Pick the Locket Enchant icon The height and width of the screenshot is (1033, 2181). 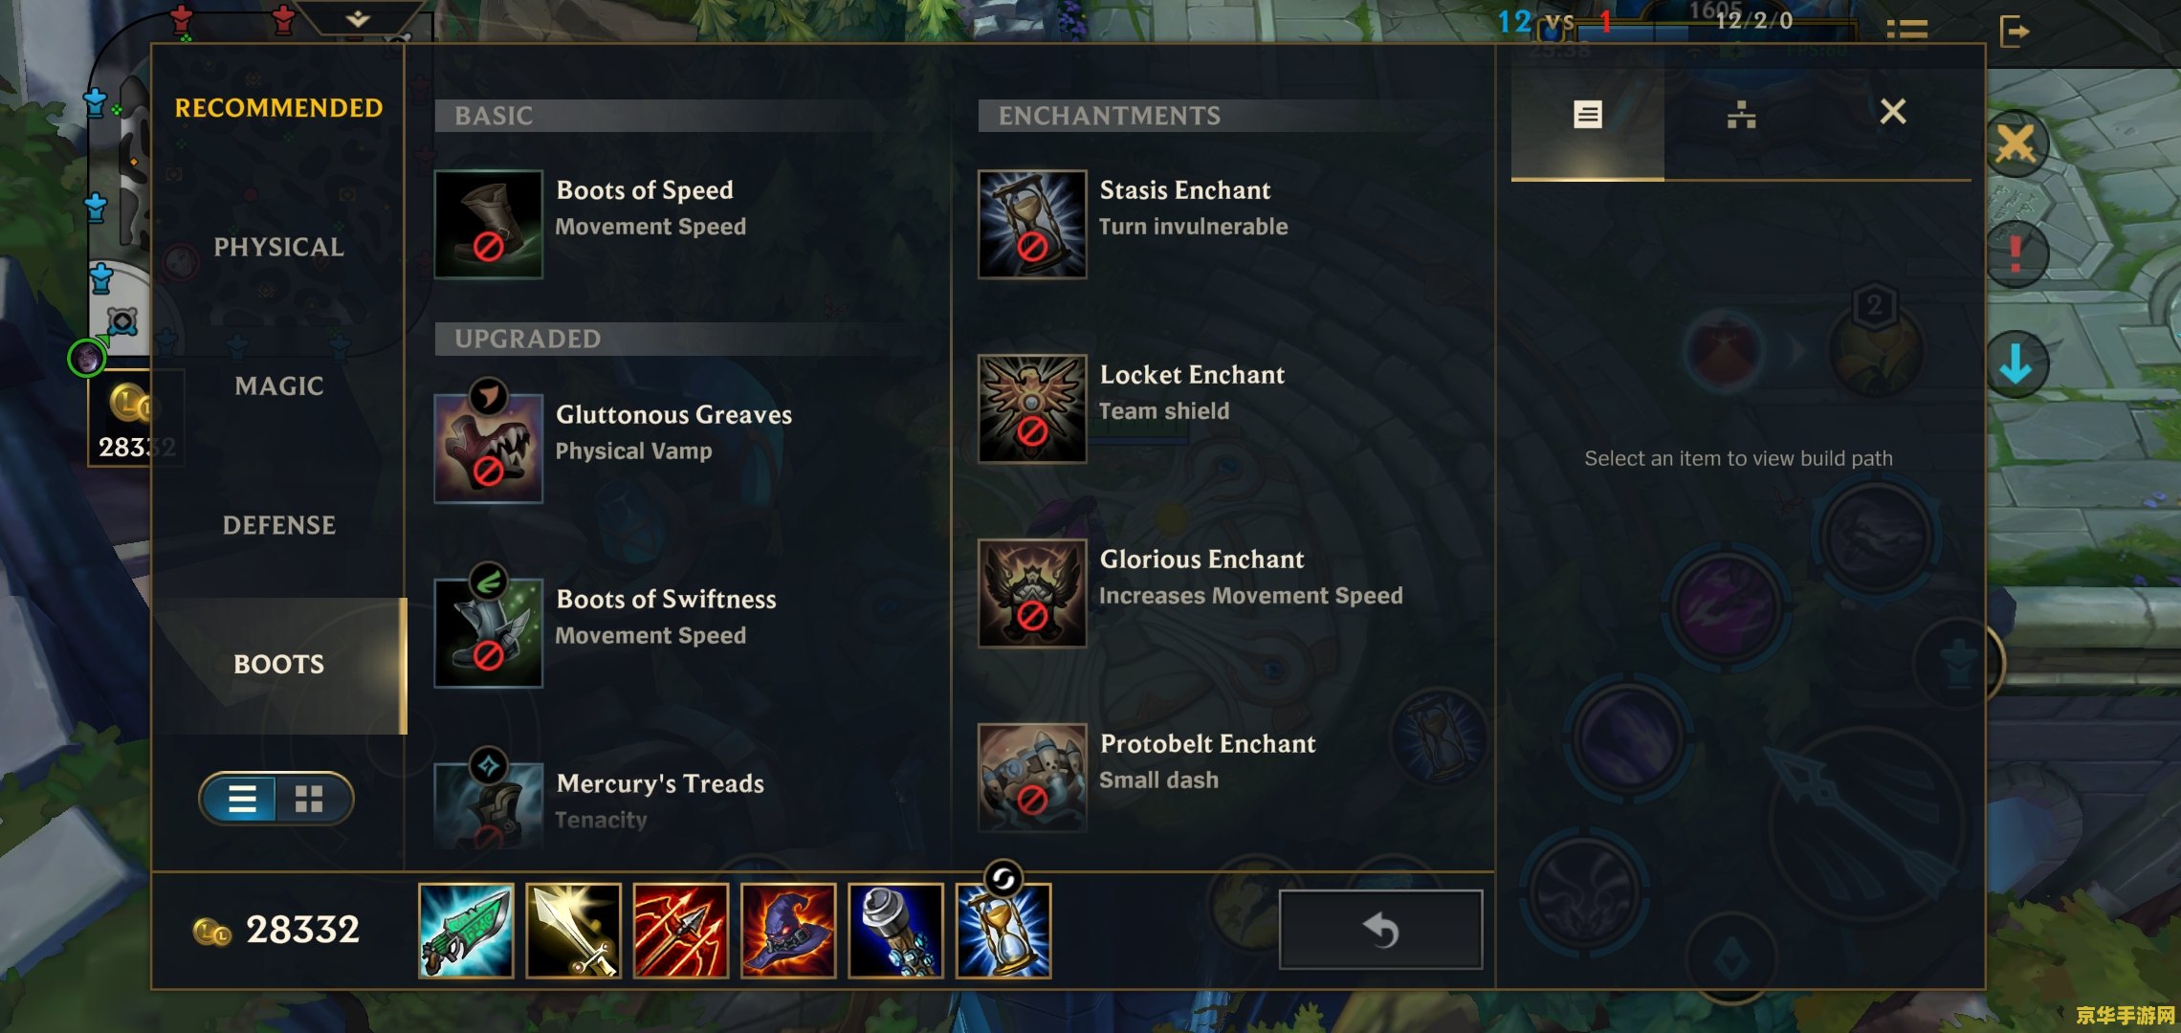tap(1032, 409)
